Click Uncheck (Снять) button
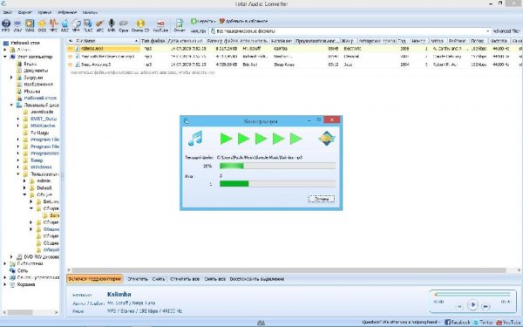Image resolution: width=523 pixels, height=327 pixels. coord(159,279)
